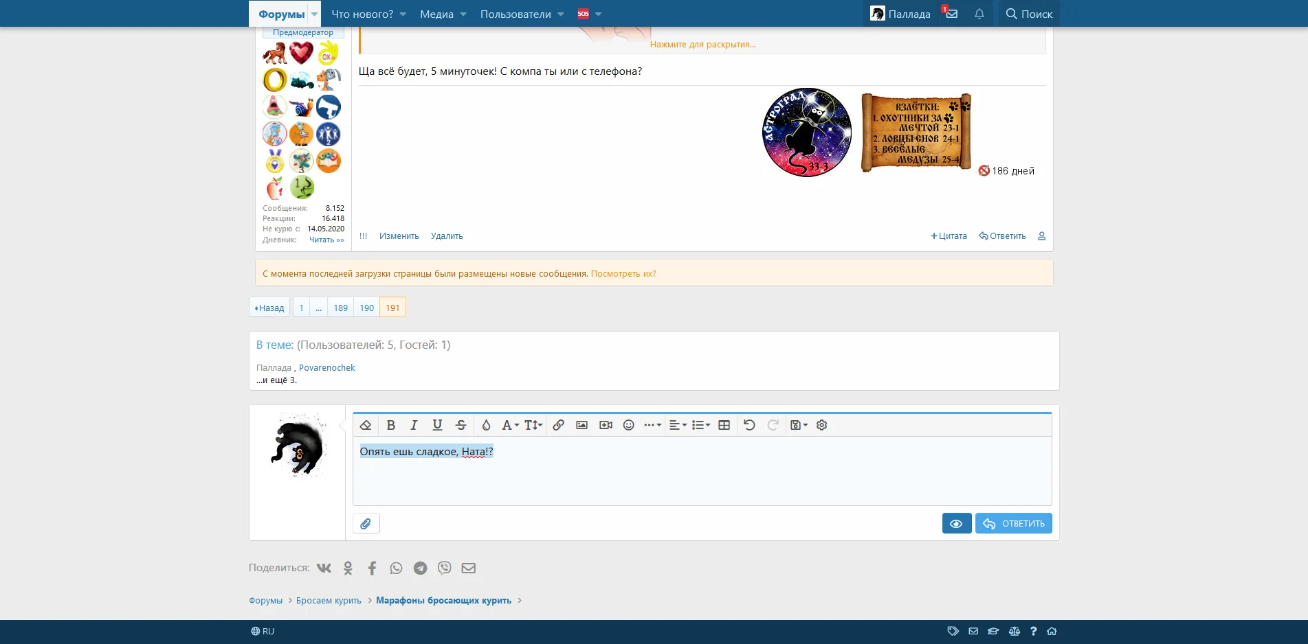Screen dimensions: 1308x644
Task: Click the red heart award badge
Action: [301, 53]
